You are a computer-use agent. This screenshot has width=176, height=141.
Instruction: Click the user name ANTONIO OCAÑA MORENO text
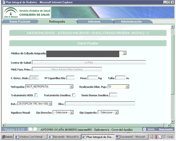59,130
